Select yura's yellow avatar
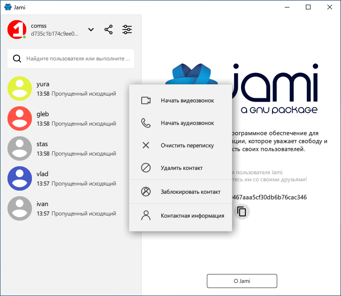This screenshot has width=341, height=296. point(20,89)
